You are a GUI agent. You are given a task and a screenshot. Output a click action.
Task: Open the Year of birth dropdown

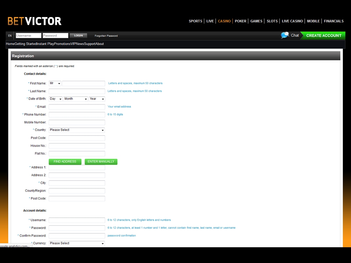97,99
